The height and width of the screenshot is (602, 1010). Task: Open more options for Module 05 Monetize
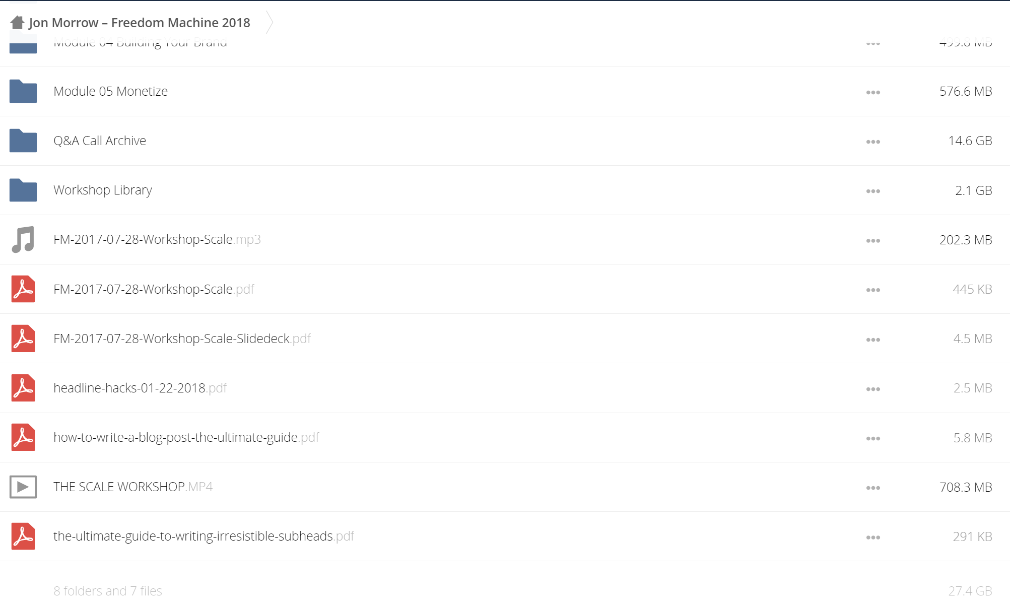click(x=873, y=92)
